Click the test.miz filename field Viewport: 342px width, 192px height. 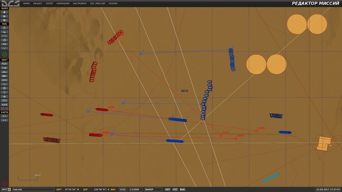point(33,189)
